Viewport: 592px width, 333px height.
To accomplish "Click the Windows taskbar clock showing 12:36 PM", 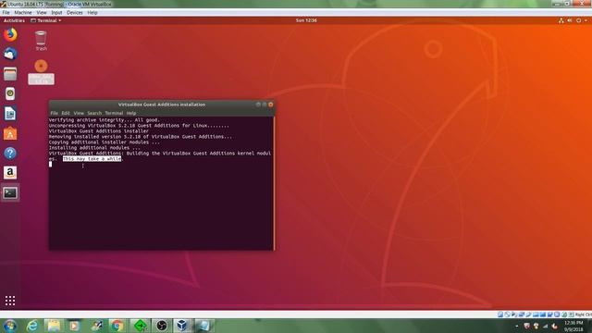I will 573,326.
